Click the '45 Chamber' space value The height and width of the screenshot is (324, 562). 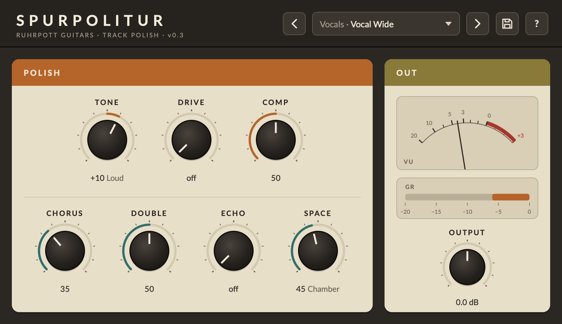[x=318, y=289]
